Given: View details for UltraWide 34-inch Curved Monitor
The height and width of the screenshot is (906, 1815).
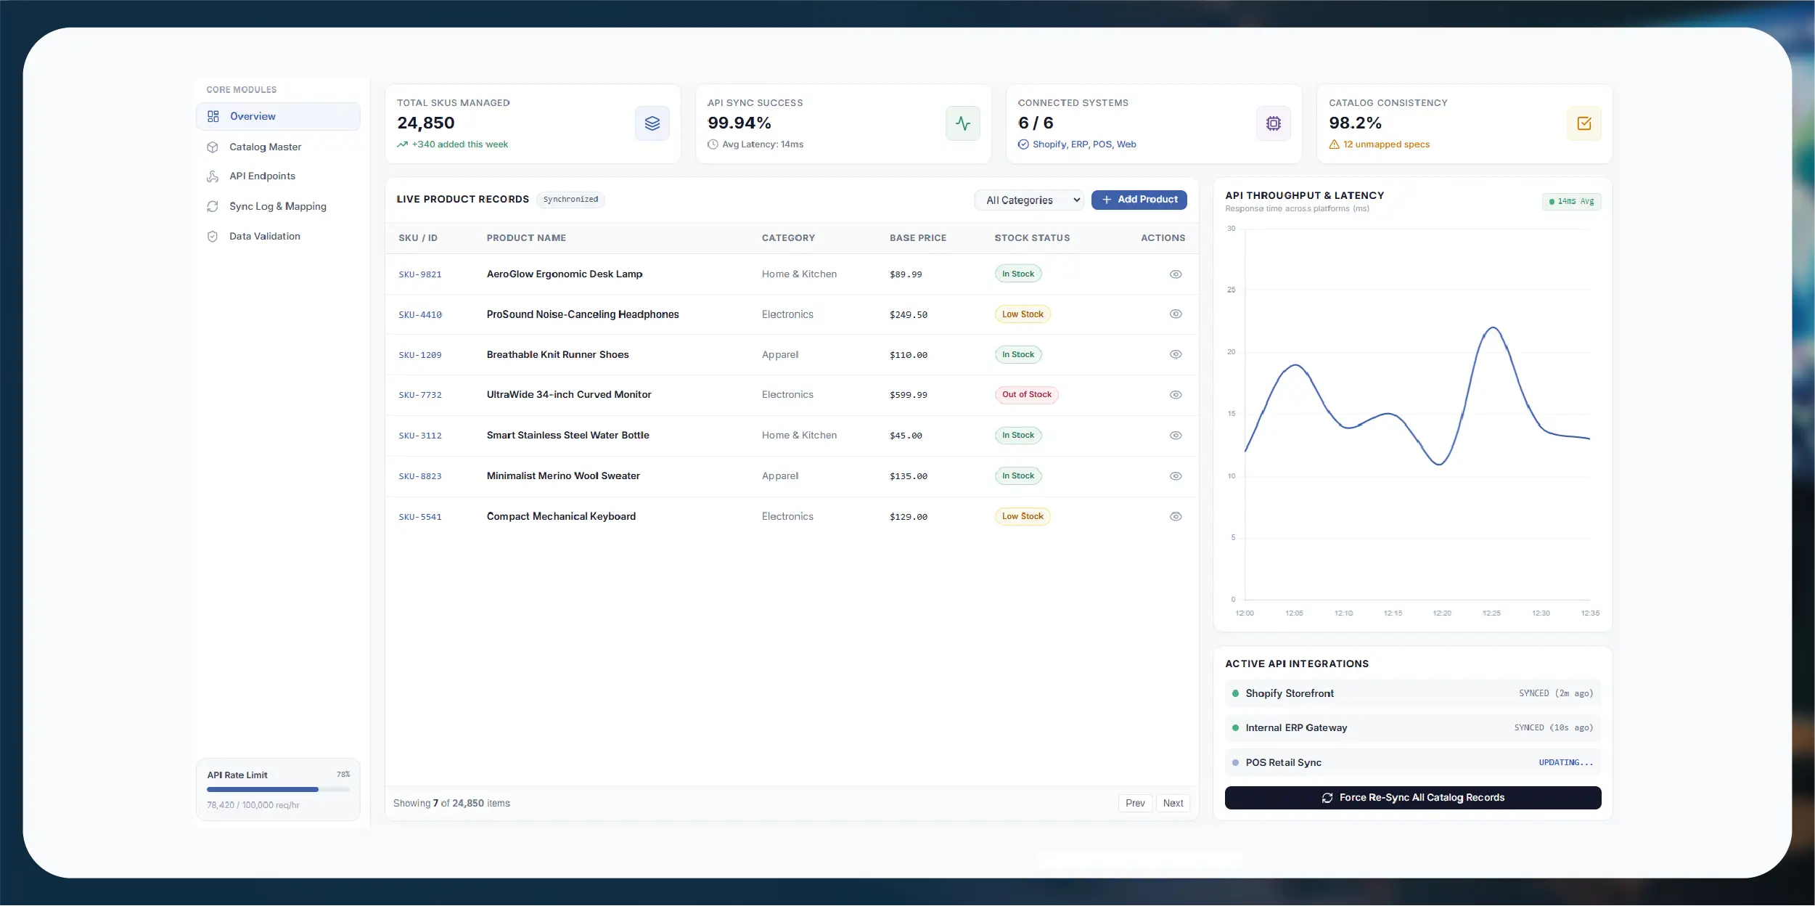Looking at the screenshot, I should [x=1176, y=395].
